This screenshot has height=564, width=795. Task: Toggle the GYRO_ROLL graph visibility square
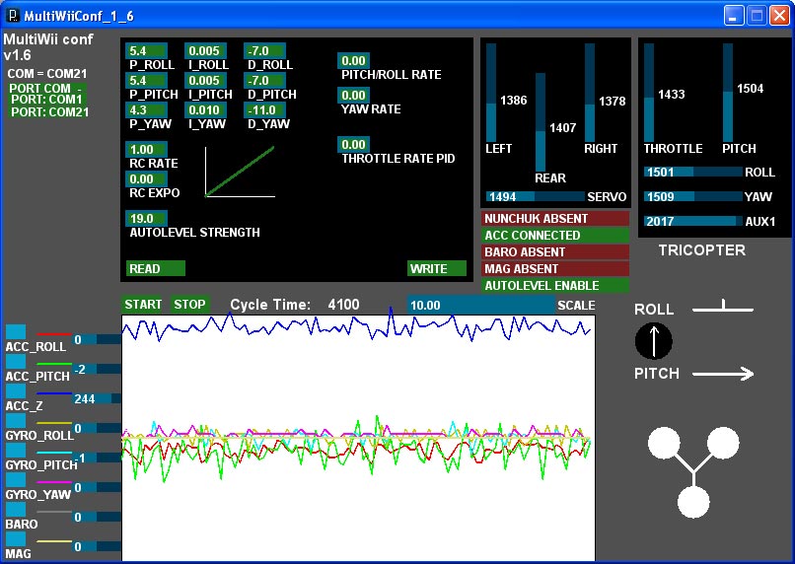coord(15,421)
